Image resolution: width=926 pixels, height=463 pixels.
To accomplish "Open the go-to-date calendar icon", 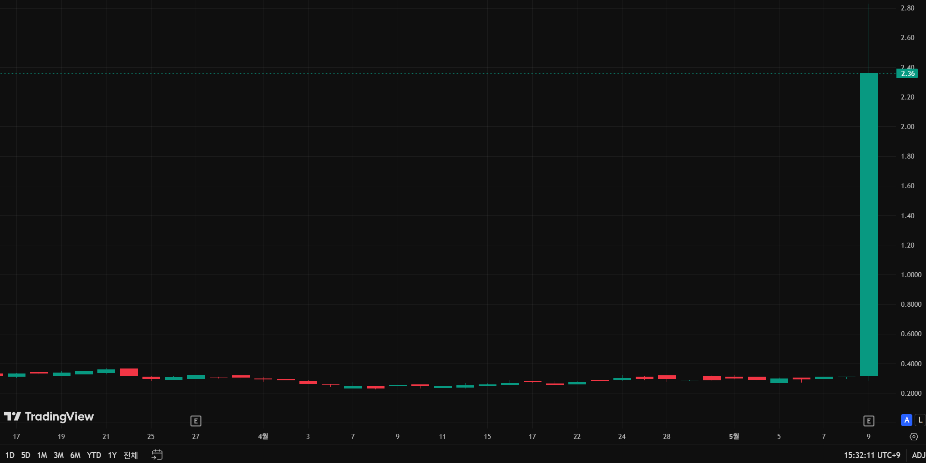I will tap(157, 455).
